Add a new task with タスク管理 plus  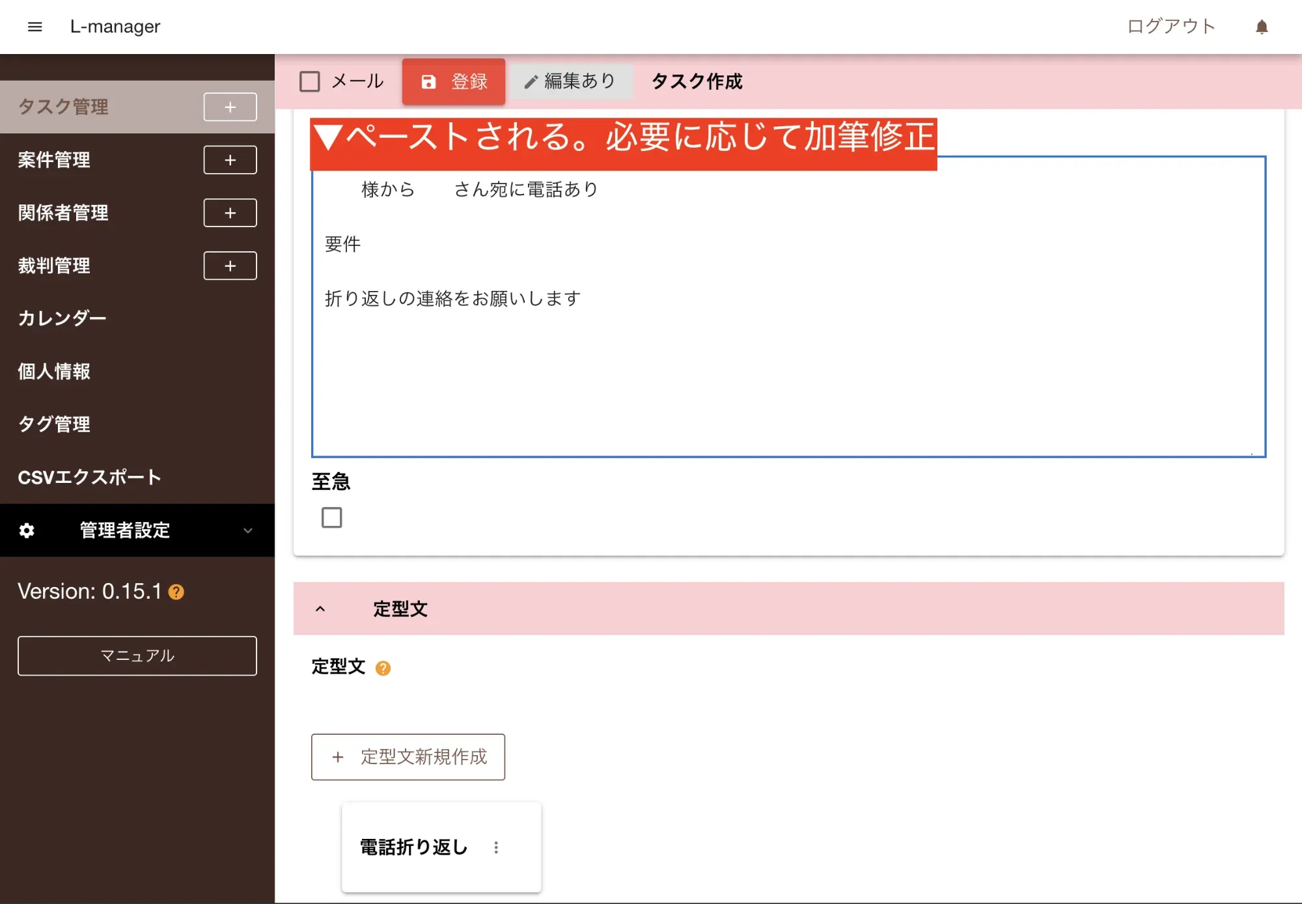point(230,107)
